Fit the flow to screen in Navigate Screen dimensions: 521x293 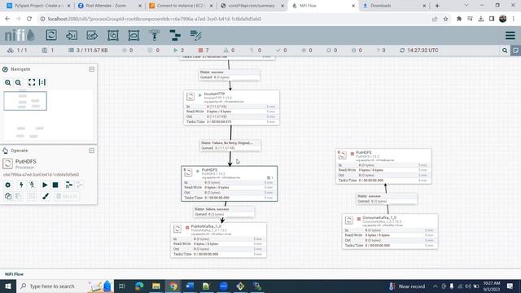pos(32,82)
